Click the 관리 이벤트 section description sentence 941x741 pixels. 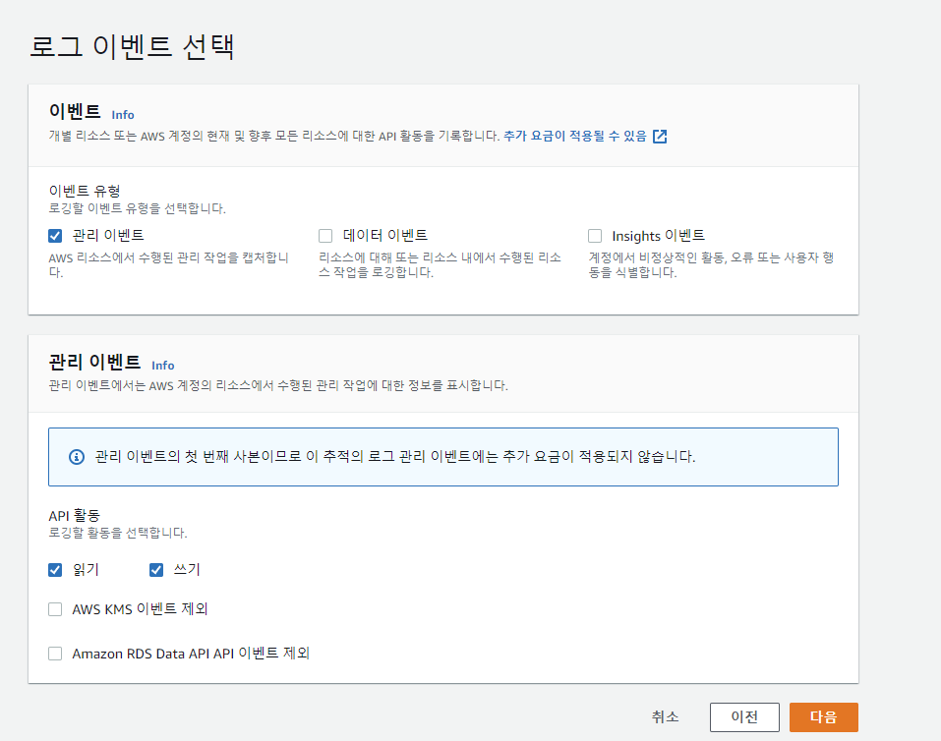tap(278, 386)
